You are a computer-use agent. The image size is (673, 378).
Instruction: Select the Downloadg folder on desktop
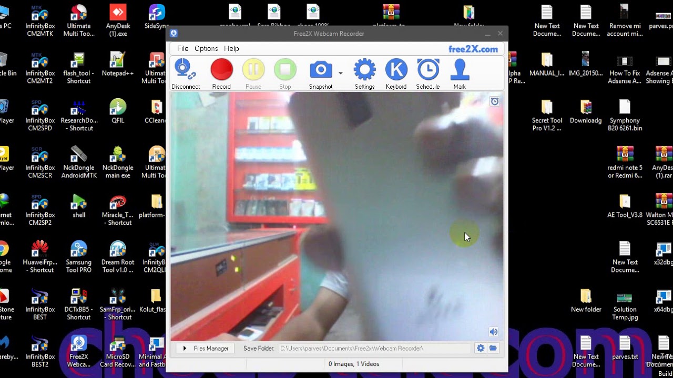(586, 111)
